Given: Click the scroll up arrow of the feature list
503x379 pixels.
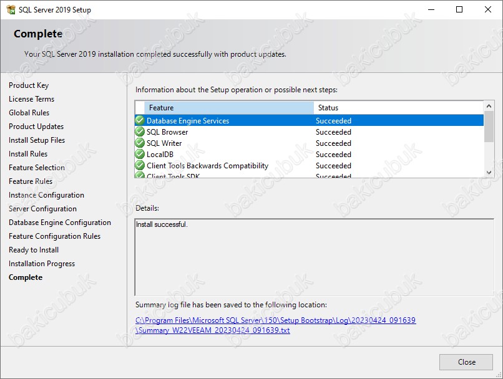Looking at the screenshot, I should [489, 106].
